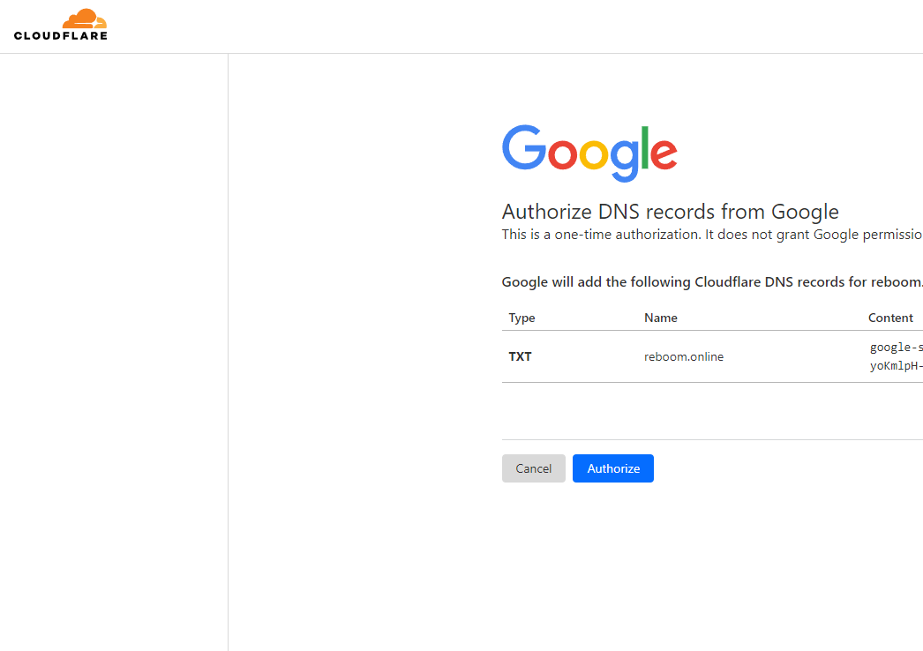Image resolution: width=923 pixels, height=651 pixels.
Task: Click the Authorize DNS records from Google heading
Action: pyautogui.click(x=670, y=212)
